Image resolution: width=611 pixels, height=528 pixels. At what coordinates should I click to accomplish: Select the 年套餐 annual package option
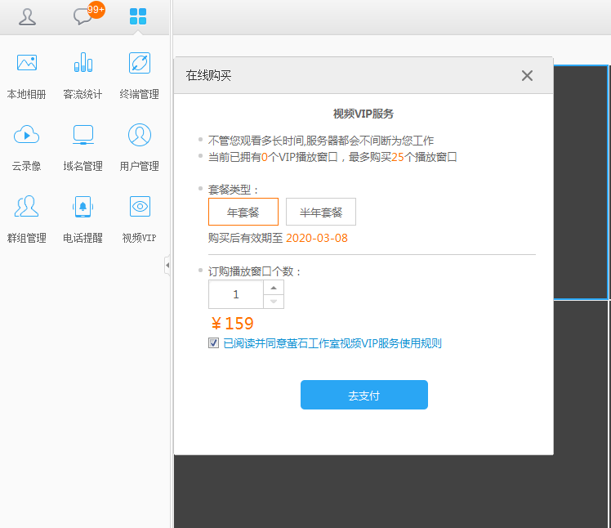[243, 212]
